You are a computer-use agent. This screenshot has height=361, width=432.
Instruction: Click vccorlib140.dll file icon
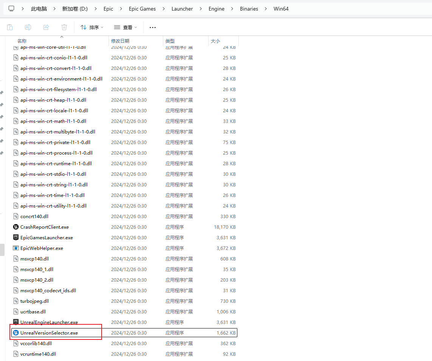pos(16,343)
